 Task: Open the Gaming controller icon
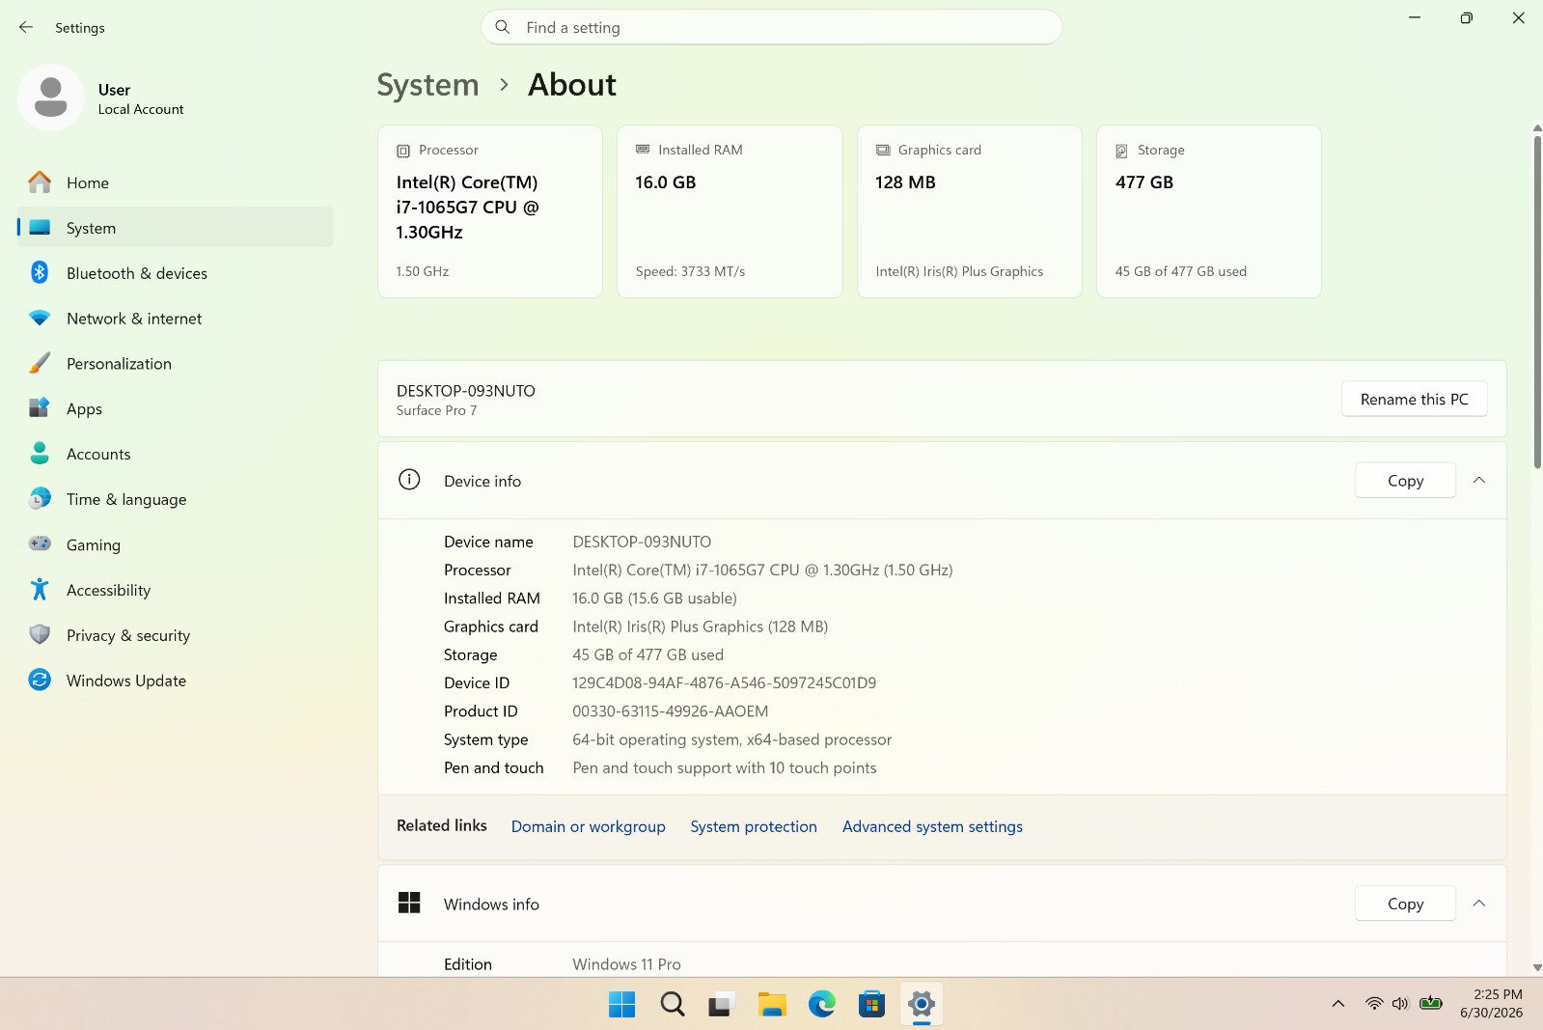click(x=40, y=543)
